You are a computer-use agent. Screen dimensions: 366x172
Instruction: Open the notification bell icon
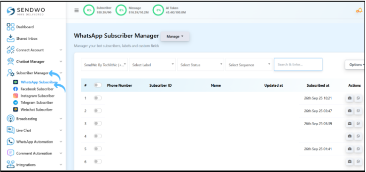click(359, 11)
